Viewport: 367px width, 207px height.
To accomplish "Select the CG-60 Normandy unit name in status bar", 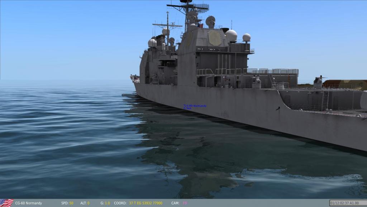I will point(28,203).
